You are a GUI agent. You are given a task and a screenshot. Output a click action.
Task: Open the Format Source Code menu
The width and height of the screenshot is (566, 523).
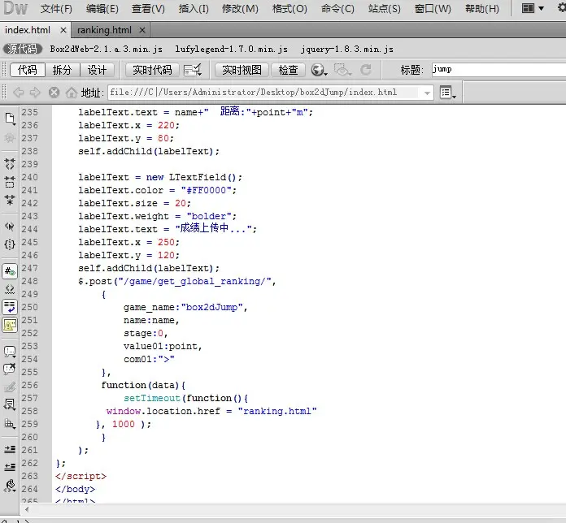coord(10,486)
